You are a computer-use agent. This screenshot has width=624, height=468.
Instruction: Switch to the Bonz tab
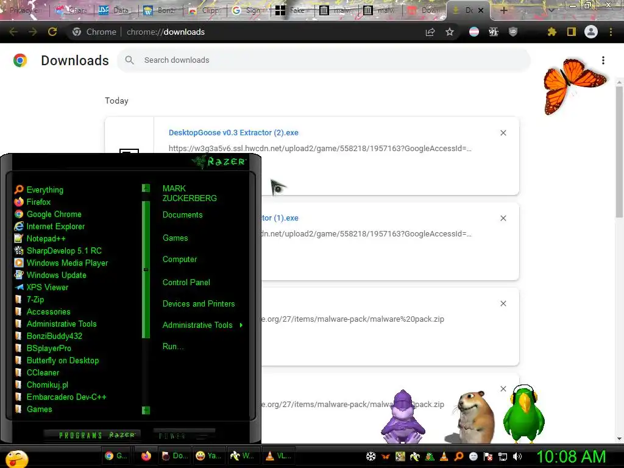pos(159,10)
